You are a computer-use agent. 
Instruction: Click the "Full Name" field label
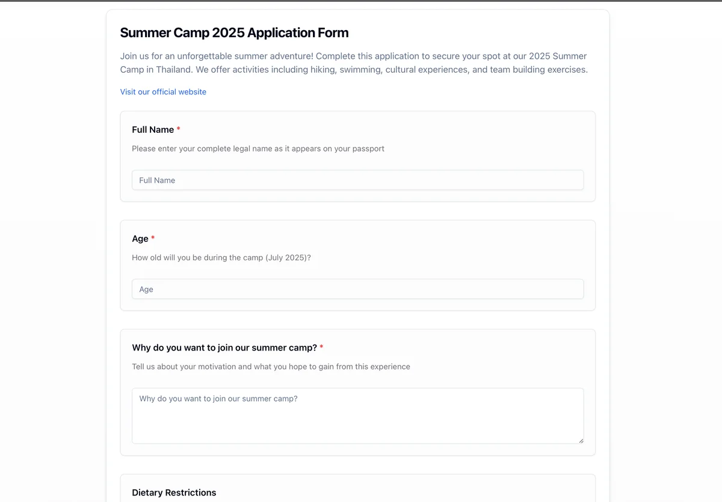pos(153,130)
